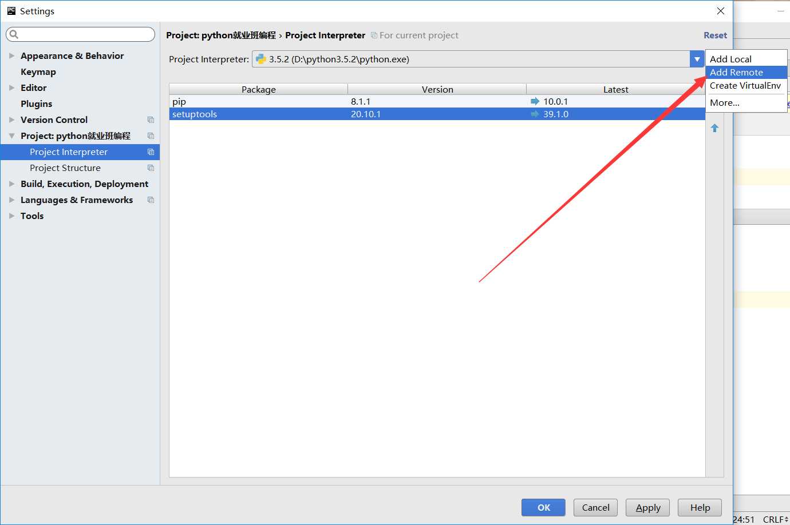Select Project Interpreter in the tree
The width and height of the screenshot is (790, 525).
pyautogui.click(x=80, y=152)
